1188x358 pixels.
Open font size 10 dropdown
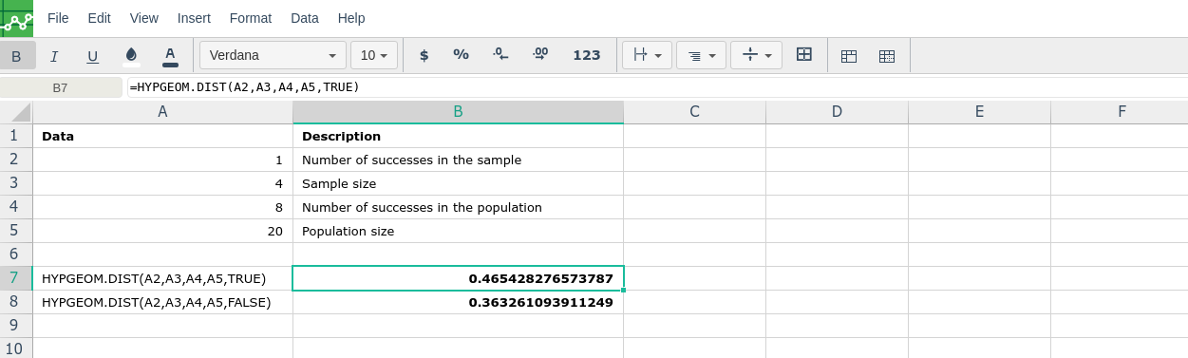[374, 55]
